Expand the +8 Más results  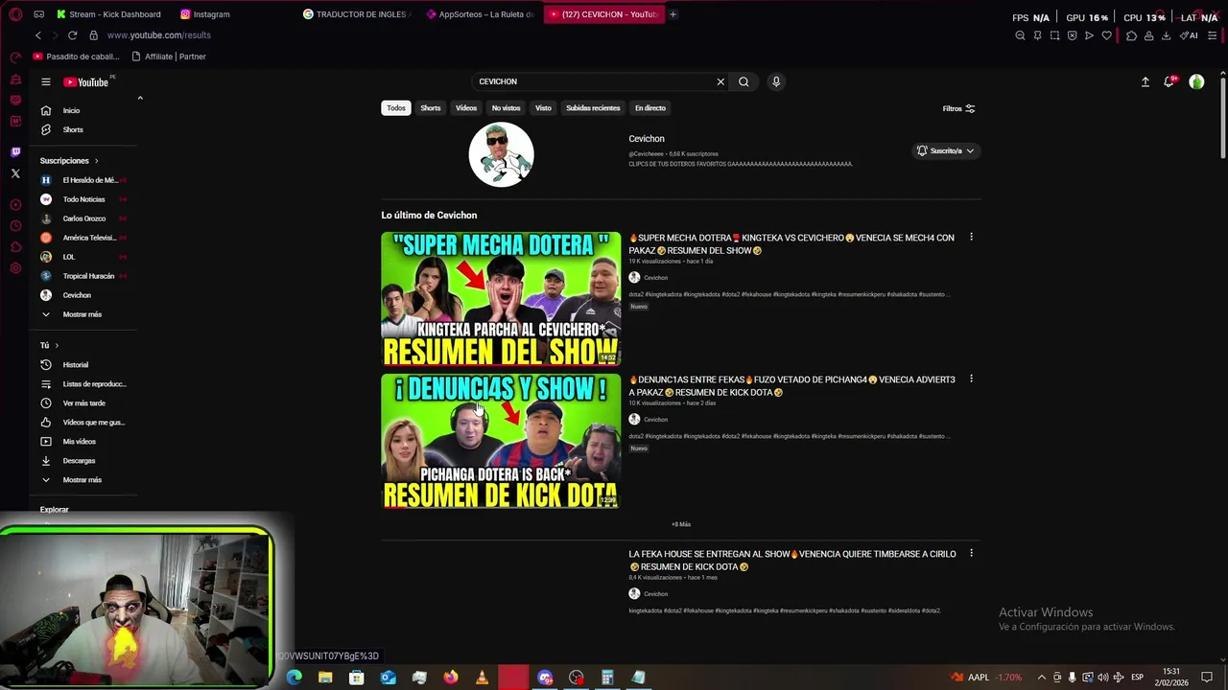pos(681,524)
